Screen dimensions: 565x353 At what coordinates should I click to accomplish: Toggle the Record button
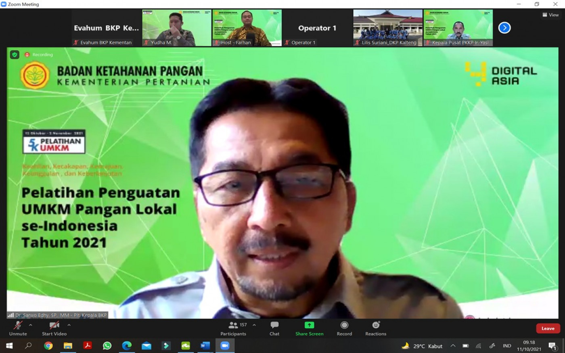pyautogui.click(x=344, y=328)
